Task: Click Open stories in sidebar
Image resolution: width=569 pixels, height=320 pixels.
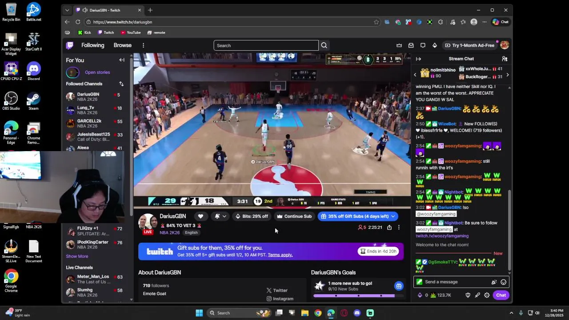Action: click(x=97, y=72)
